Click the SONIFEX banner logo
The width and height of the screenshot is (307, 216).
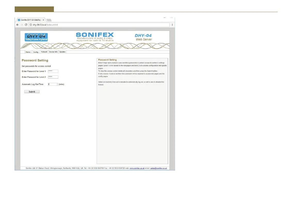(x=95, y=37)
